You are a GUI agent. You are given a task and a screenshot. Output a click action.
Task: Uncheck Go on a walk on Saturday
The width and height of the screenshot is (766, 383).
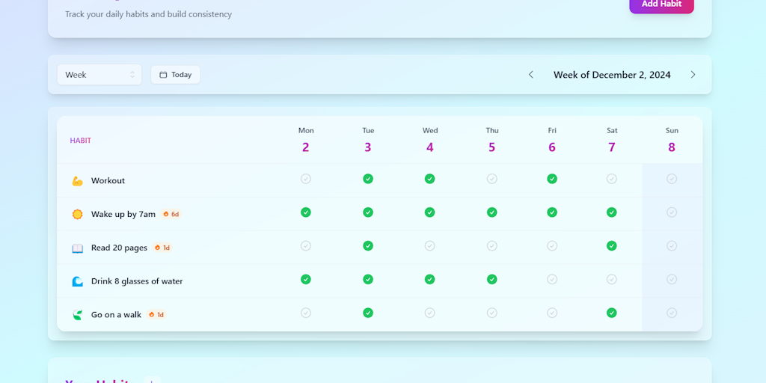pyautogui.click(x=612, y=313)
